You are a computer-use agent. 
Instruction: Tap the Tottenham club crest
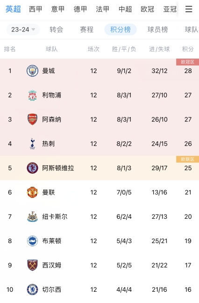tap(32, 144)
